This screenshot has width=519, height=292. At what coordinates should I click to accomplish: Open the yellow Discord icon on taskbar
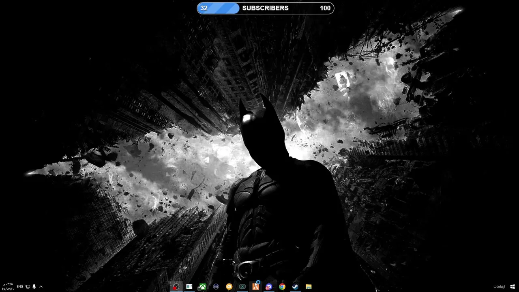click(229, 287)
